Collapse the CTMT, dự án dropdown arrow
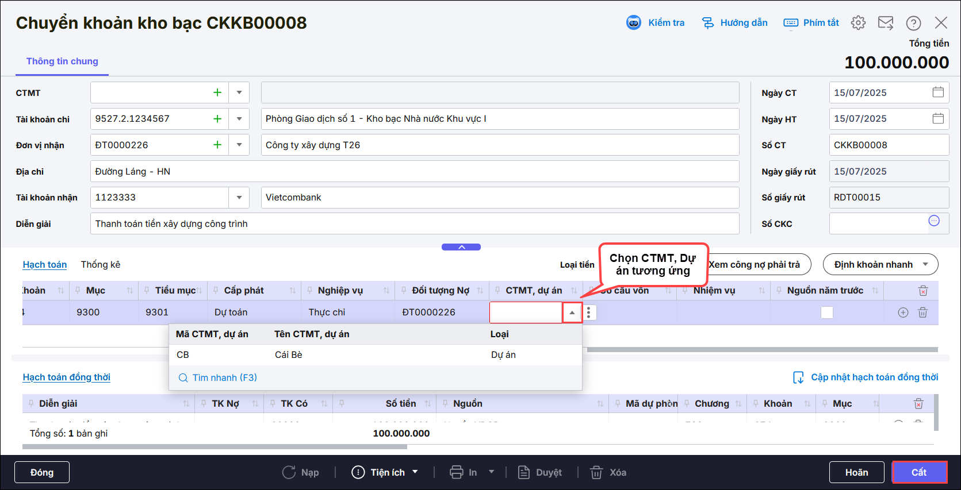 572,312
